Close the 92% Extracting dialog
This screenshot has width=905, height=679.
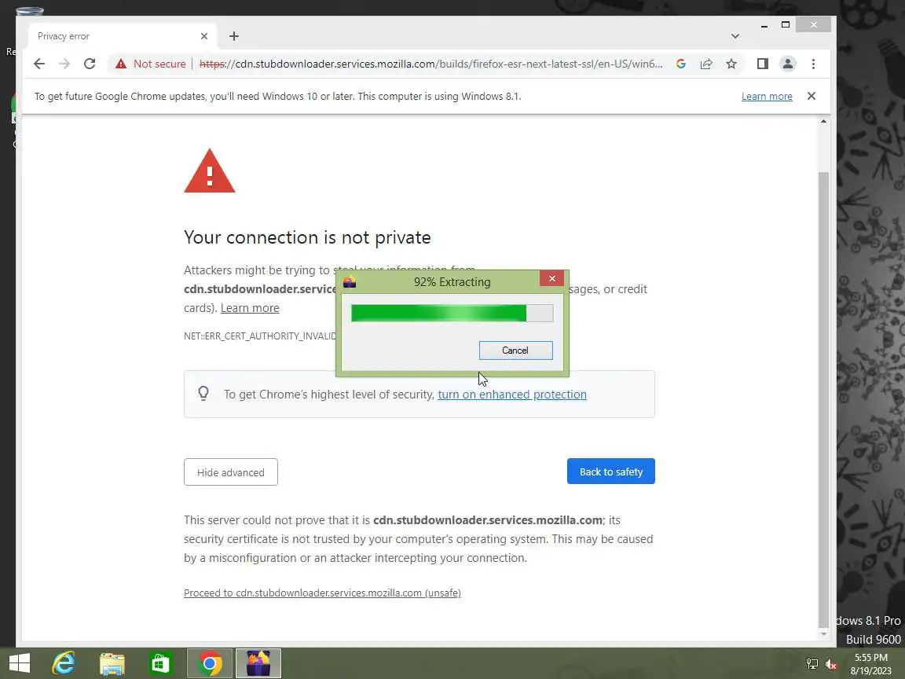[x=551, y=279]
